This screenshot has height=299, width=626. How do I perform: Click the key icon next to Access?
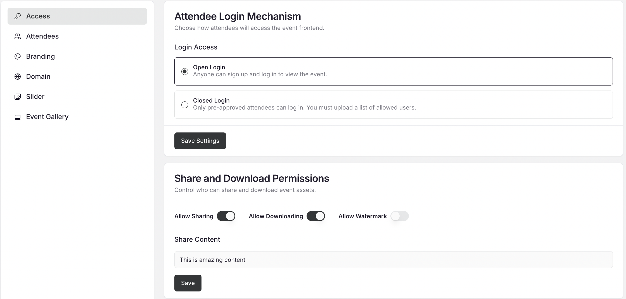[18, 16]
